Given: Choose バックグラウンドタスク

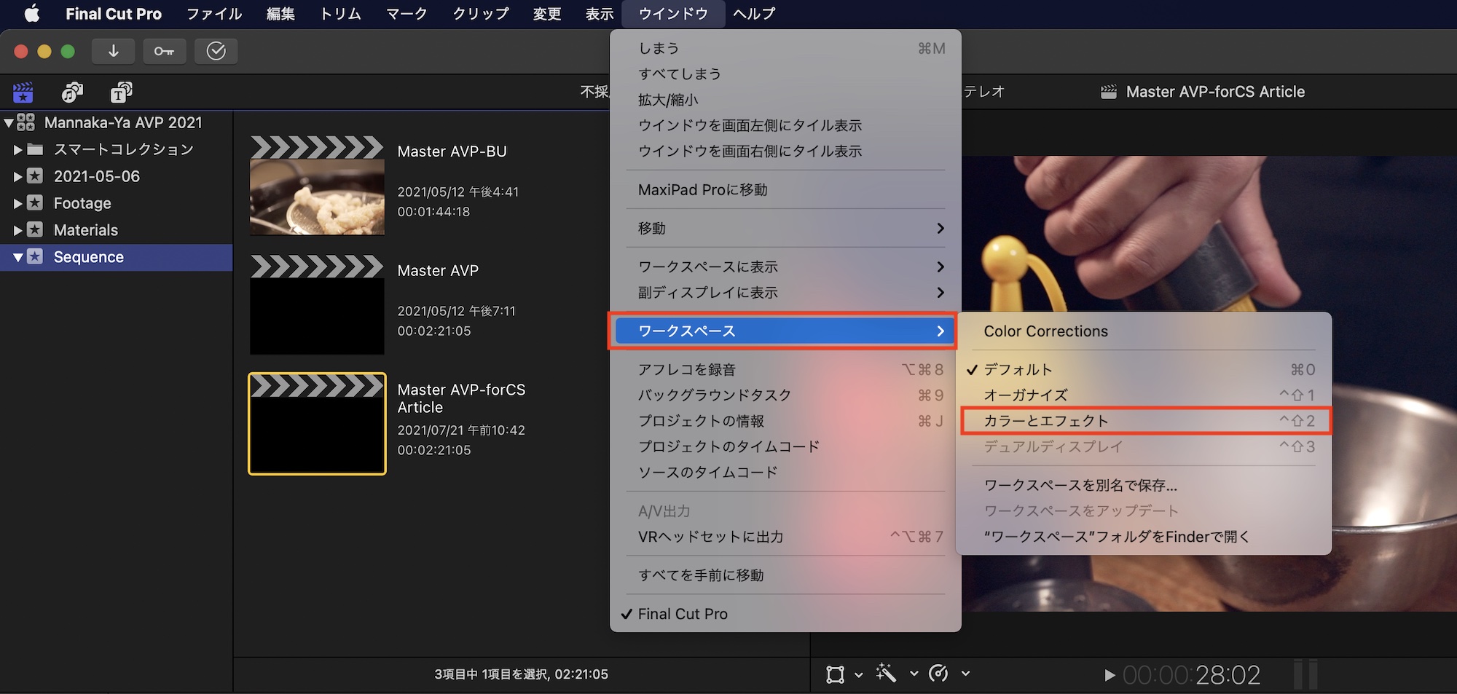Looking at the screenshot, I should coord(785,395).
